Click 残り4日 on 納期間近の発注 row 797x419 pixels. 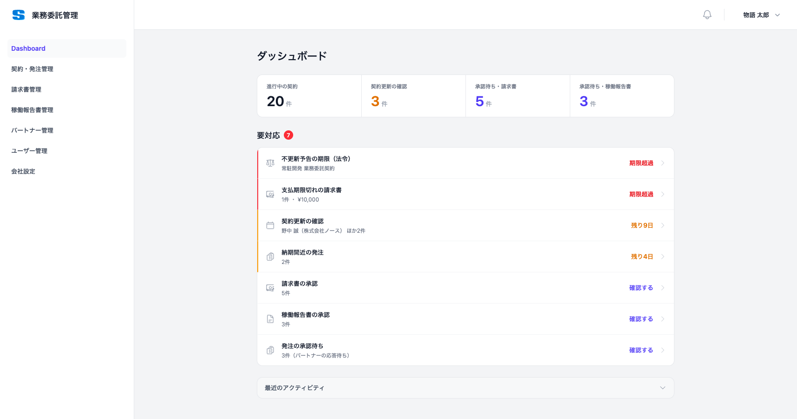(642, 257)
